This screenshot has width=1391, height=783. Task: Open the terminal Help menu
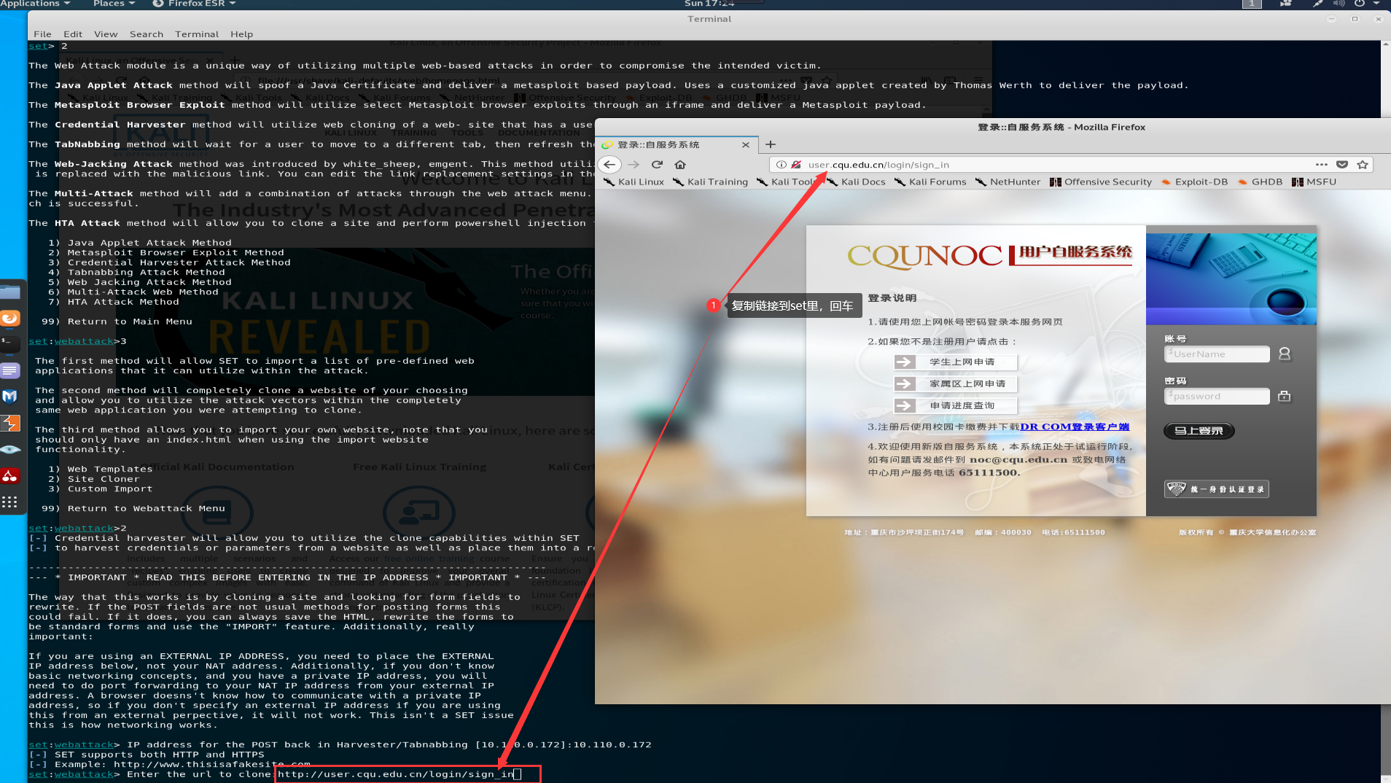pyautogui.click(x=242, y=34)
